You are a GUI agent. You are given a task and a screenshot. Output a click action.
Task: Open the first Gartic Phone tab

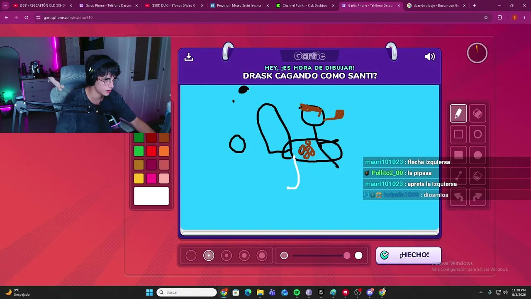pyautogui.click(x=108, y=5)
